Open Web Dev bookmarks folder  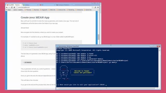pos(52,10)
